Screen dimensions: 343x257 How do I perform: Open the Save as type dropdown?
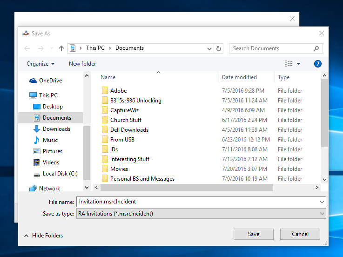tap(201, 214)
